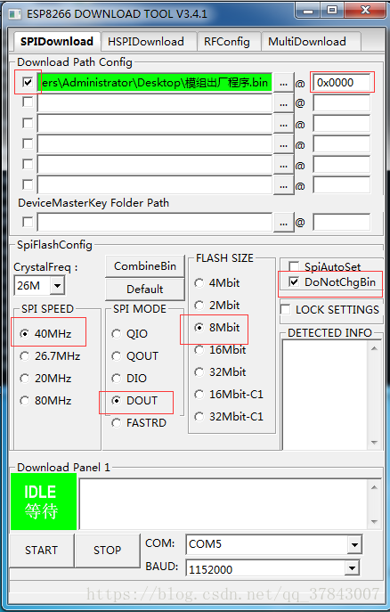390x612 pixels.
Task: Enable the third download path checkbox
Action: (x=28, y=123)
